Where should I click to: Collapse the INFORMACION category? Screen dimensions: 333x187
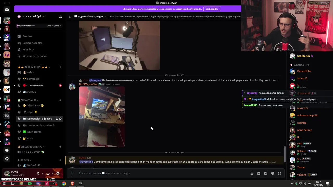click(34, 67)
